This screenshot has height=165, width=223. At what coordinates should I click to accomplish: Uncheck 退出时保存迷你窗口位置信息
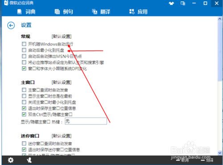24,149
